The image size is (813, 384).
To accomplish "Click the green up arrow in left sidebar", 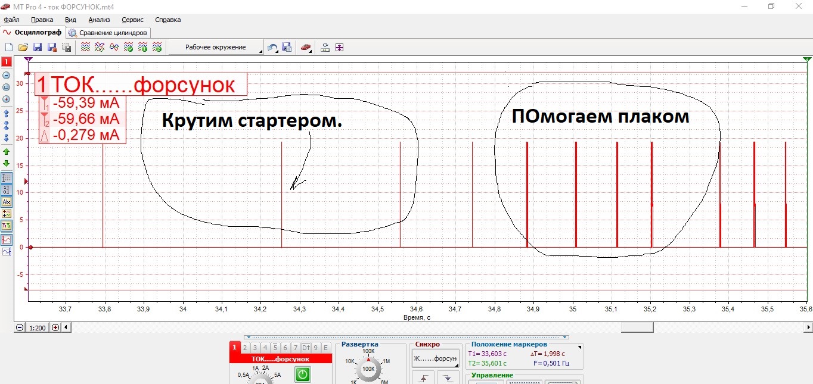I will (7, 152).
